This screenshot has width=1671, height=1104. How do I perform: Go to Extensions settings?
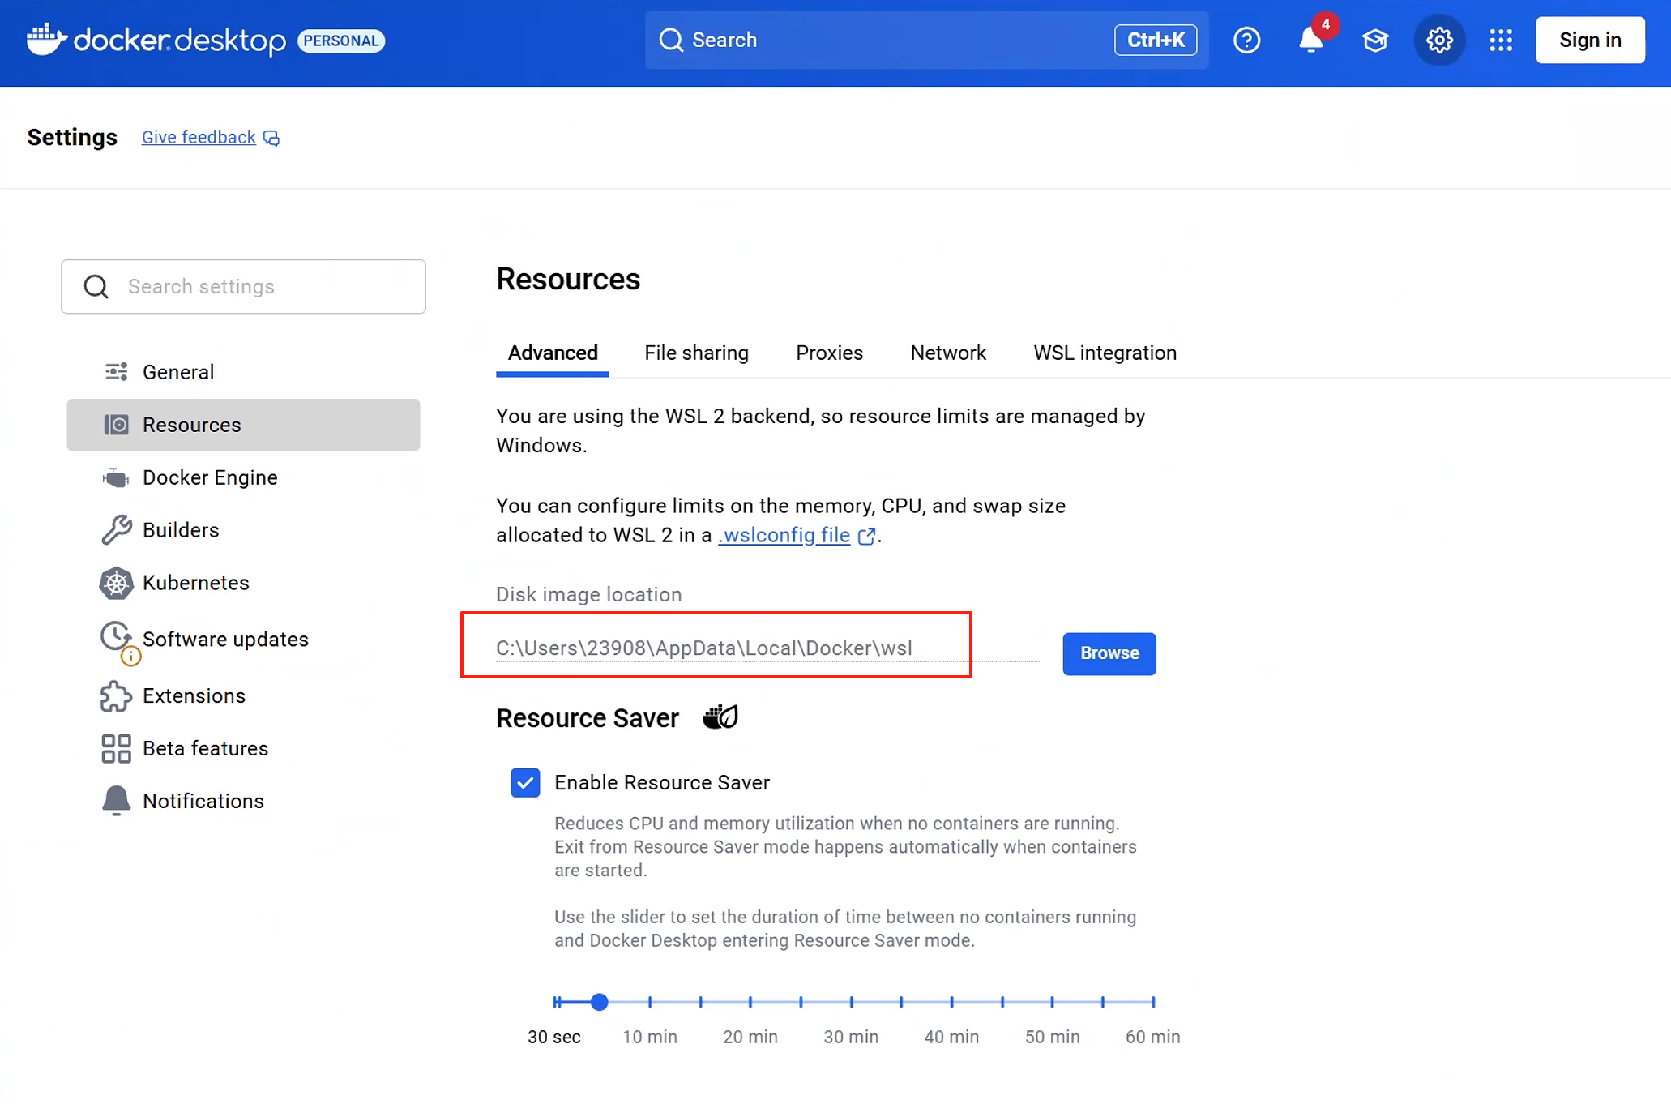pyautogui.click(x=194, y=695)
